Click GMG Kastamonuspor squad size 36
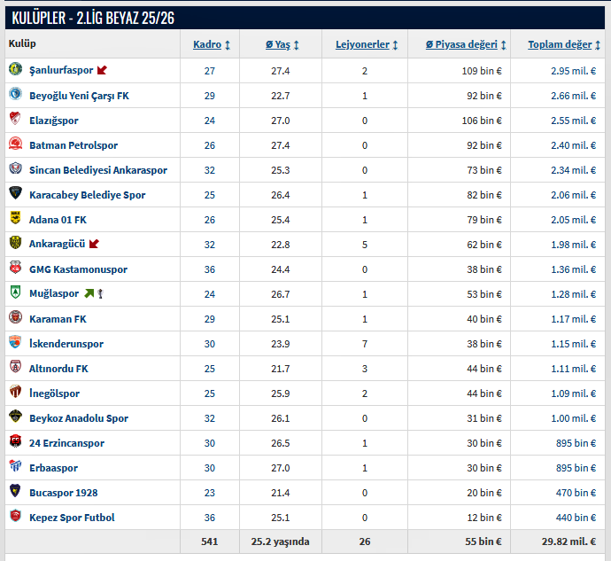The image size is (611, 561). coord(210,269)
